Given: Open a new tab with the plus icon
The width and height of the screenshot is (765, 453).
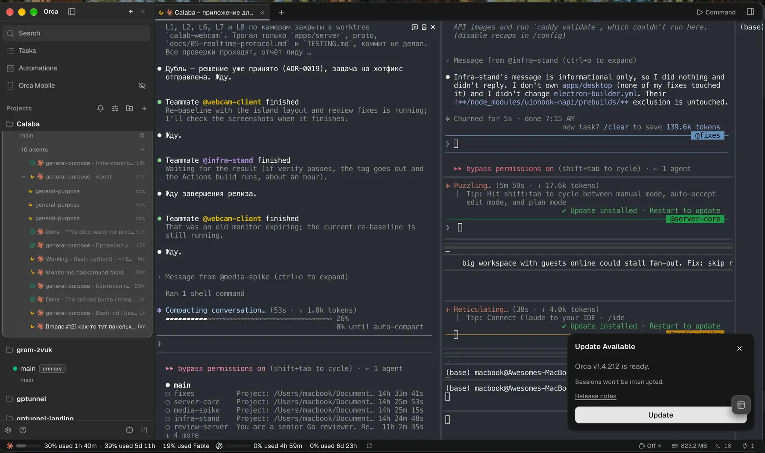Looking at the screenshot, I should 281,12.
